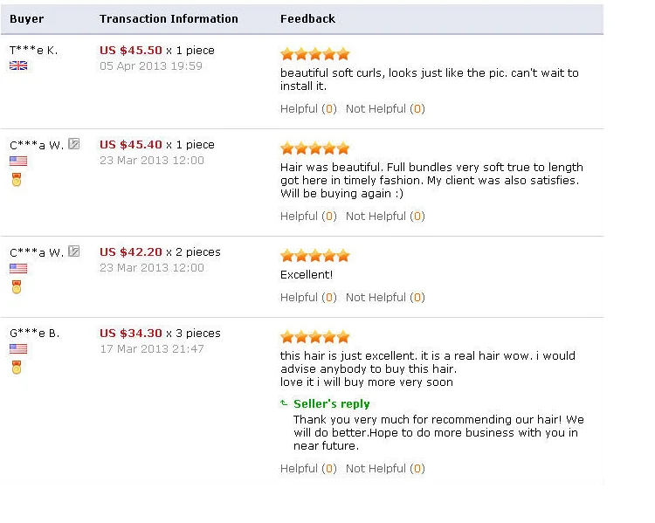The image size is (655, 523).
Task: Click the five-star rating on T***e K.'s review
Action: (315, 54)
